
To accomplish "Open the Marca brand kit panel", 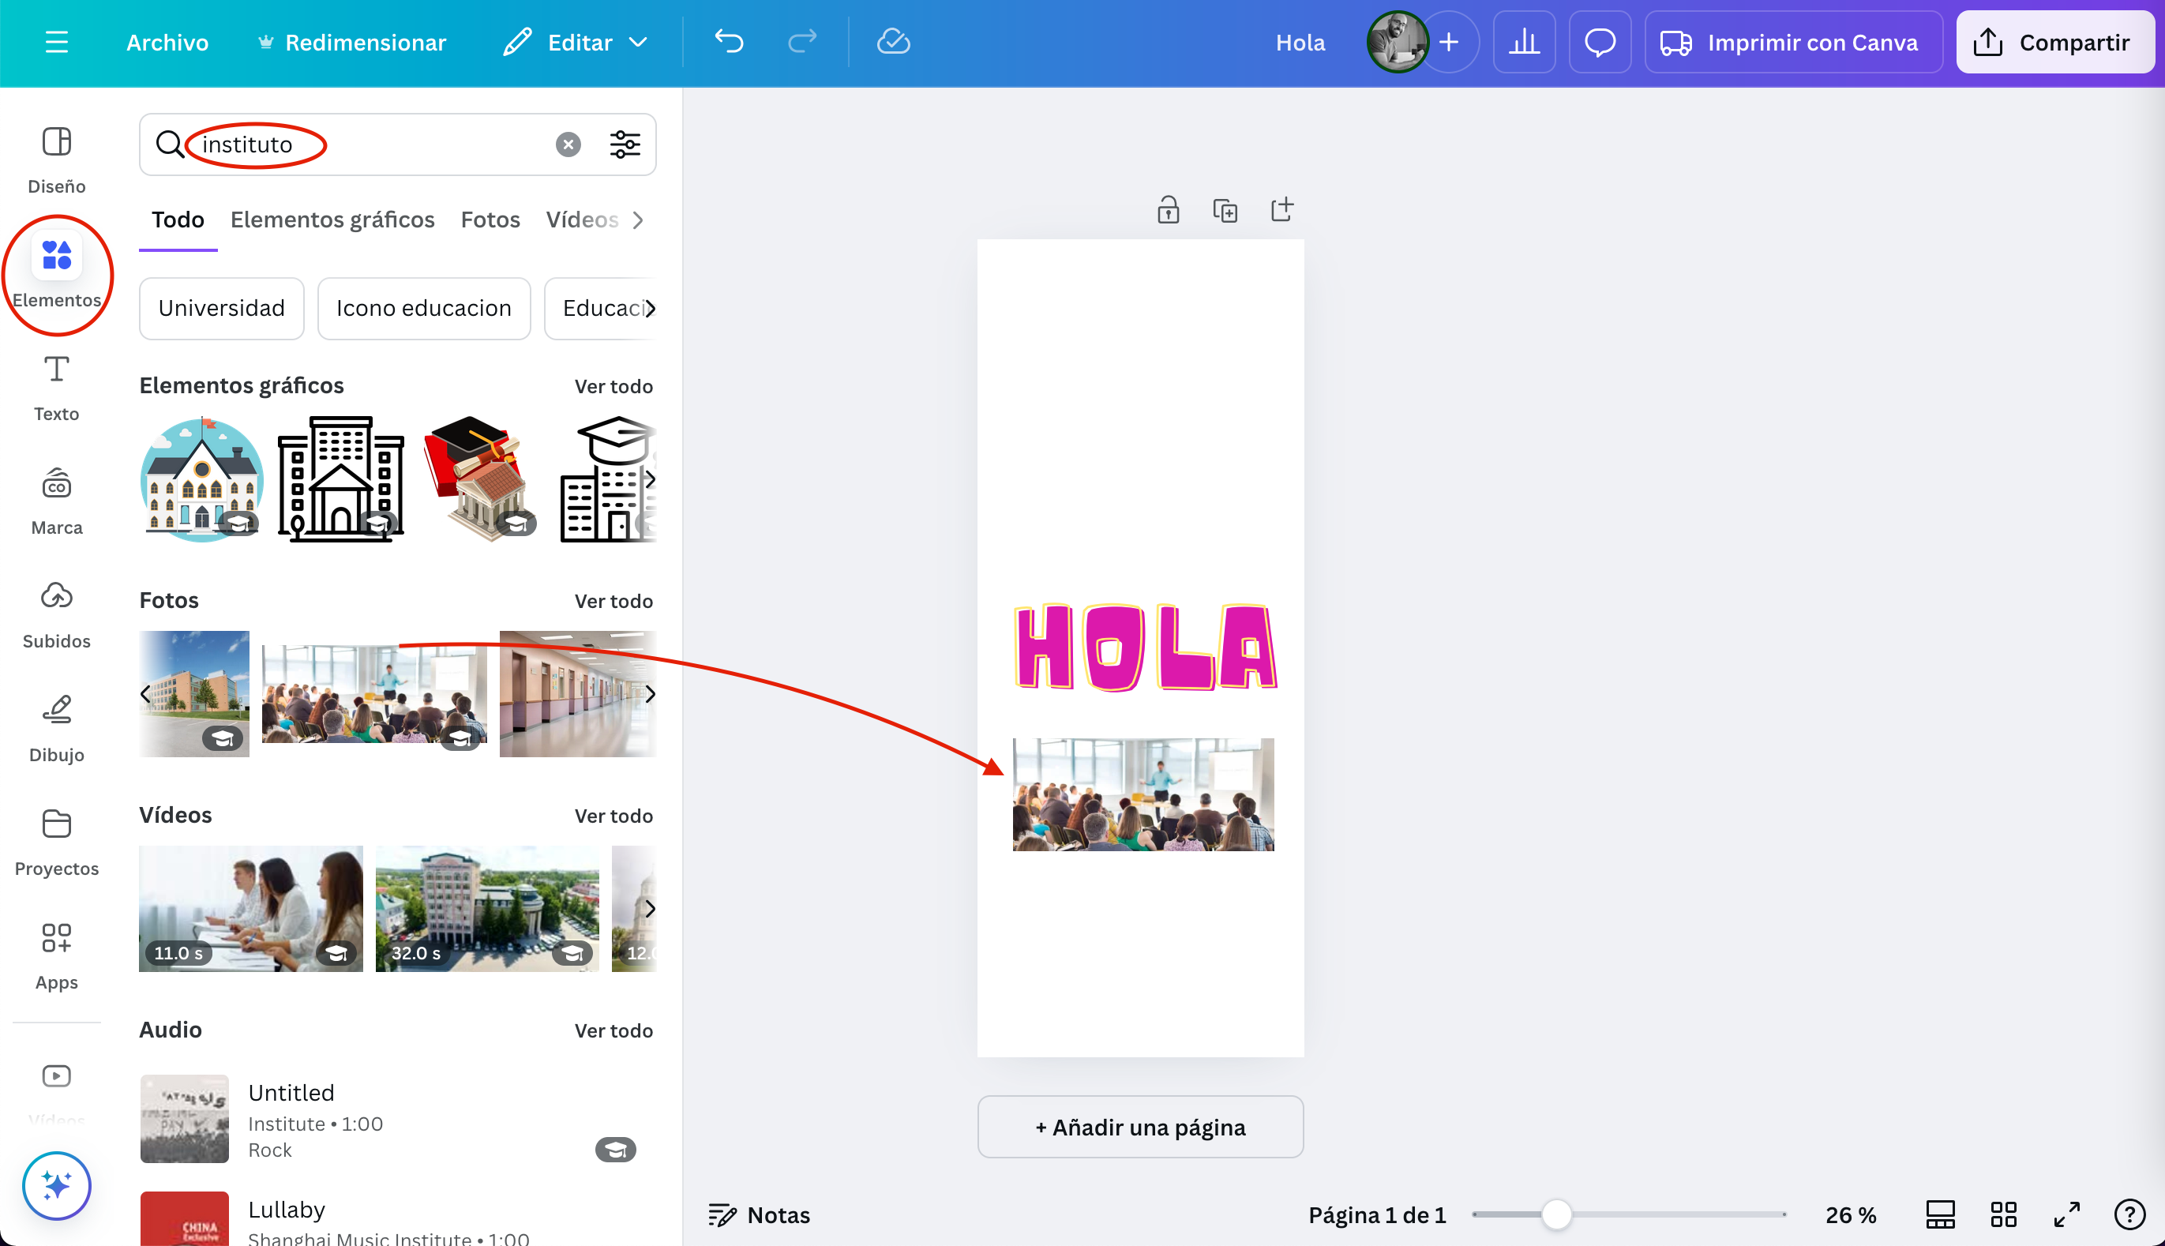I will pos(57,501).
